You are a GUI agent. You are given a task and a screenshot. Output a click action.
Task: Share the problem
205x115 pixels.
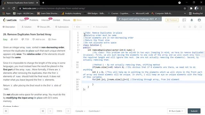click(x=52, y=39)
